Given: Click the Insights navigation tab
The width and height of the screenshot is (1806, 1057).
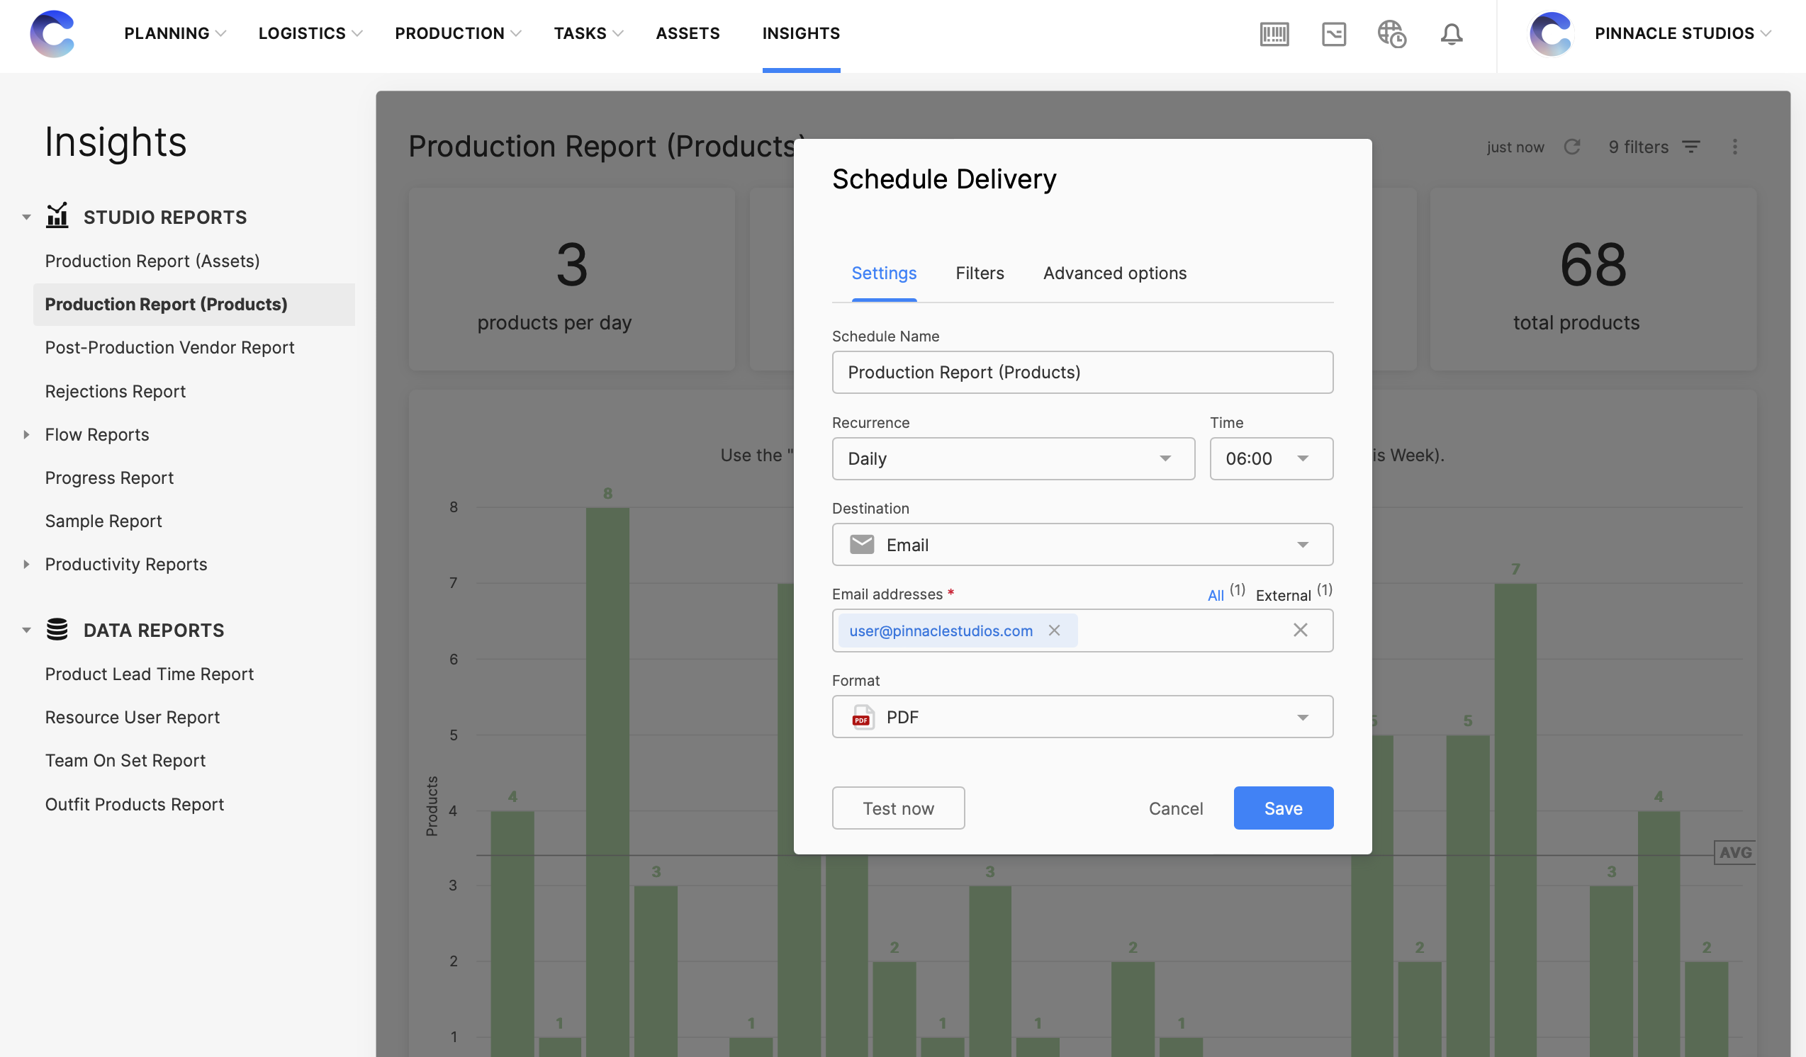Looking at the screenshot, I should [802, 34].
